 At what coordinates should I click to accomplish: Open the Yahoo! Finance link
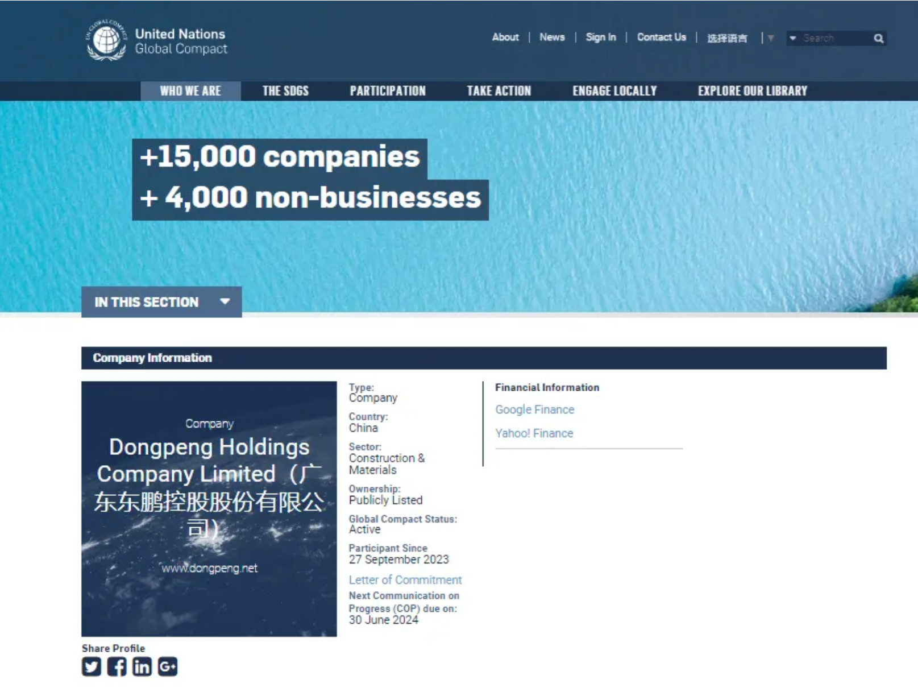[534, 433]
